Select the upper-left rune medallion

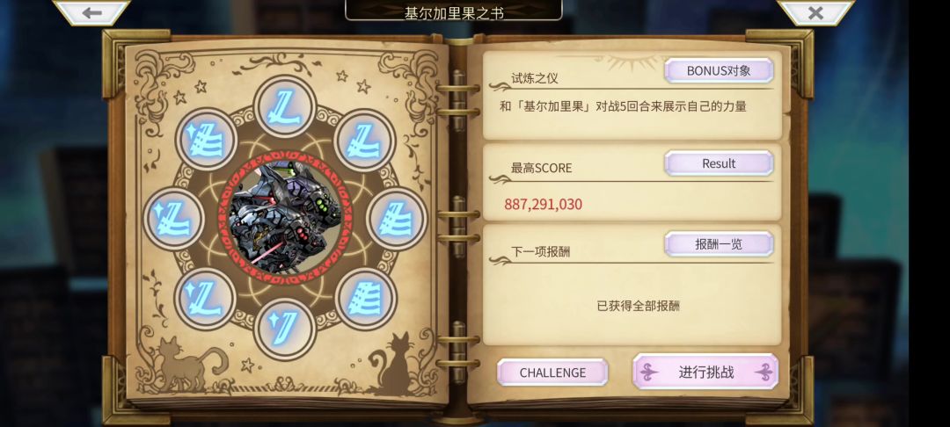tap(206, 140)
